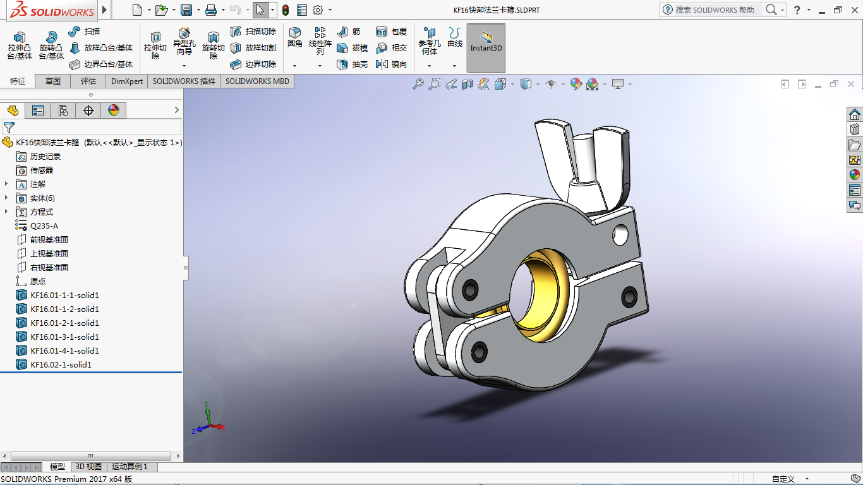Open the 异型孔向导 hole wizard
Image resolution: width=863 pixels, height=485 pixels.
point(184,40)
